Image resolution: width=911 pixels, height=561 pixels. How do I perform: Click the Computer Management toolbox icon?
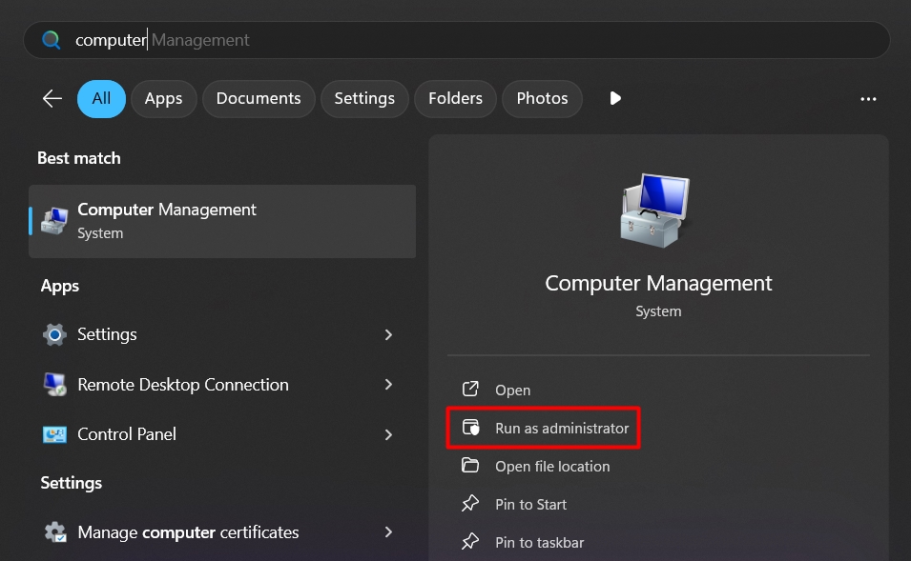point(657,210)
